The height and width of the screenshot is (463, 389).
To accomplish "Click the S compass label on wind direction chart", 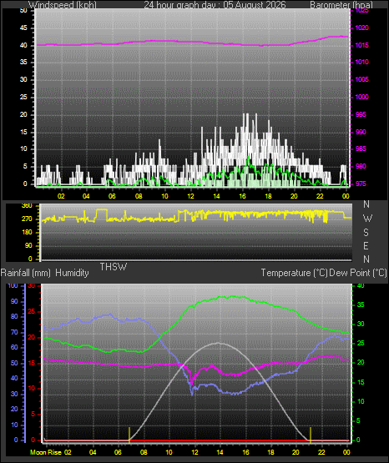I will 366,233.
